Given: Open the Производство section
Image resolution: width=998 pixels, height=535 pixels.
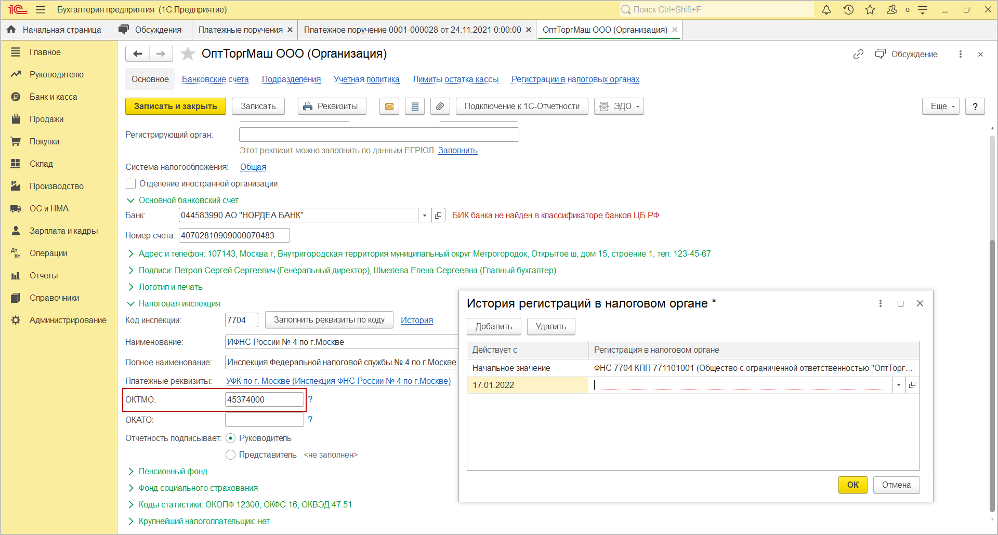Looking at the screenshot, I should (56, 186).
